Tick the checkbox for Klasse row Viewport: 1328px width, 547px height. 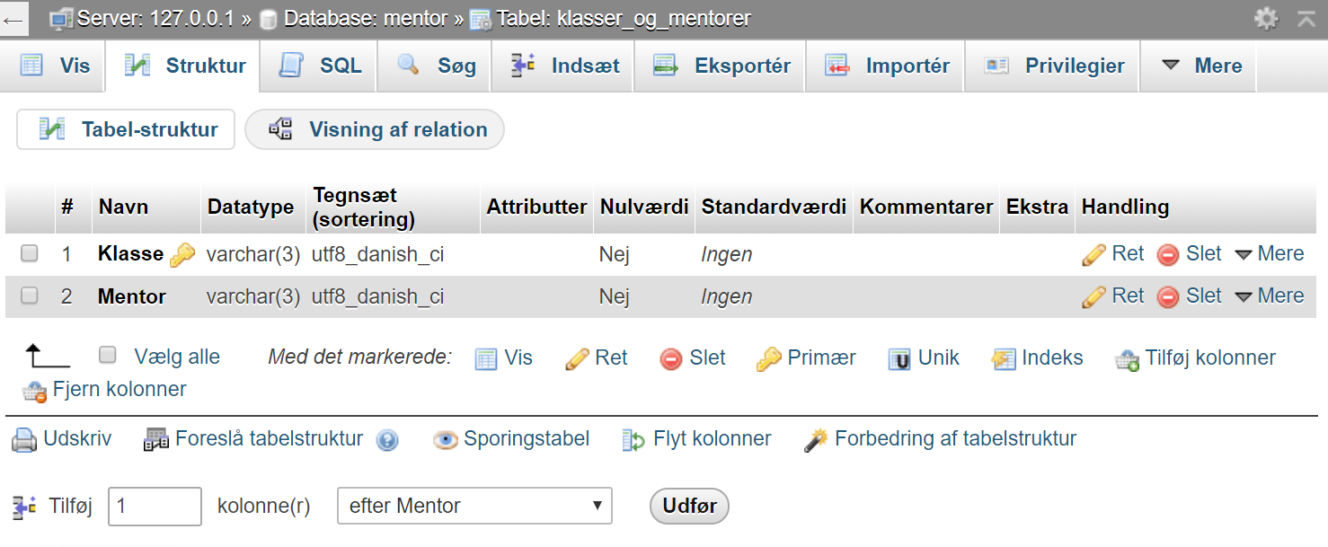point(30,253)
